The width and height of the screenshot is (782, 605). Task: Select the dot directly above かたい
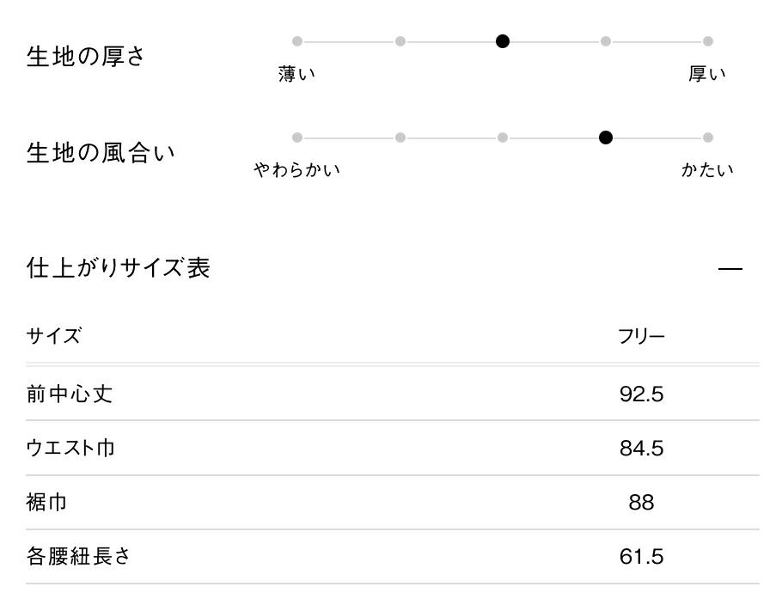click(707, 137)
